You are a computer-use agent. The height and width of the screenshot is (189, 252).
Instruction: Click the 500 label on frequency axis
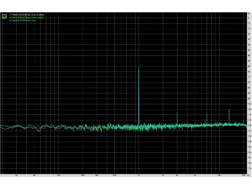(x=114, y=175)
